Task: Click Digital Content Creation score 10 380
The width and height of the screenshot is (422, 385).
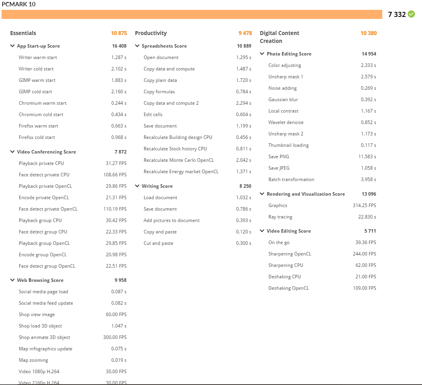Action: coord(369,33)
